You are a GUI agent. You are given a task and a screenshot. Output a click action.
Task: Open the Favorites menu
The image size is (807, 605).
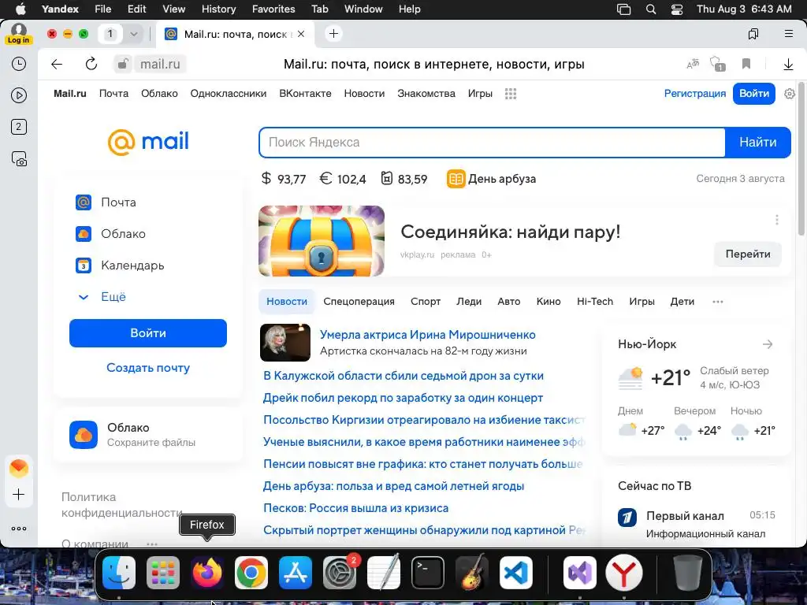point(273,9)
